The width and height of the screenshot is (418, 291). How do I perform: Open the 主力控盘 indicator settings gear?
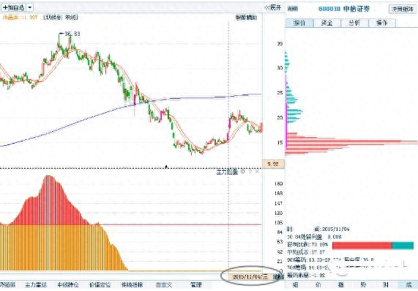(243, 172)
